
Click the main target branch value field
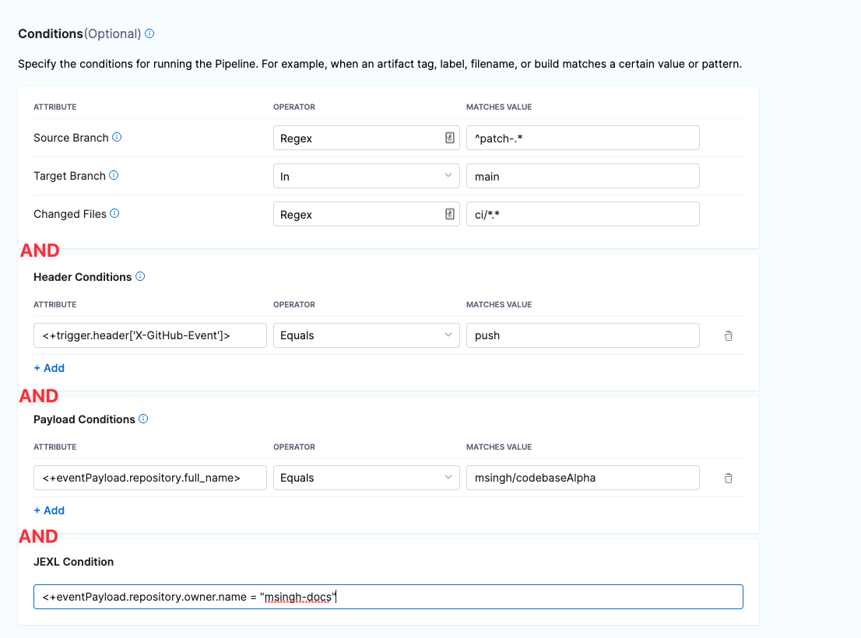point(582,176)
